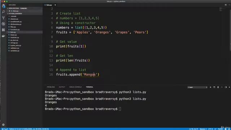231x130 pixels.
Task: Open validator.py in the explorer
Action: [x=15, y=48]
